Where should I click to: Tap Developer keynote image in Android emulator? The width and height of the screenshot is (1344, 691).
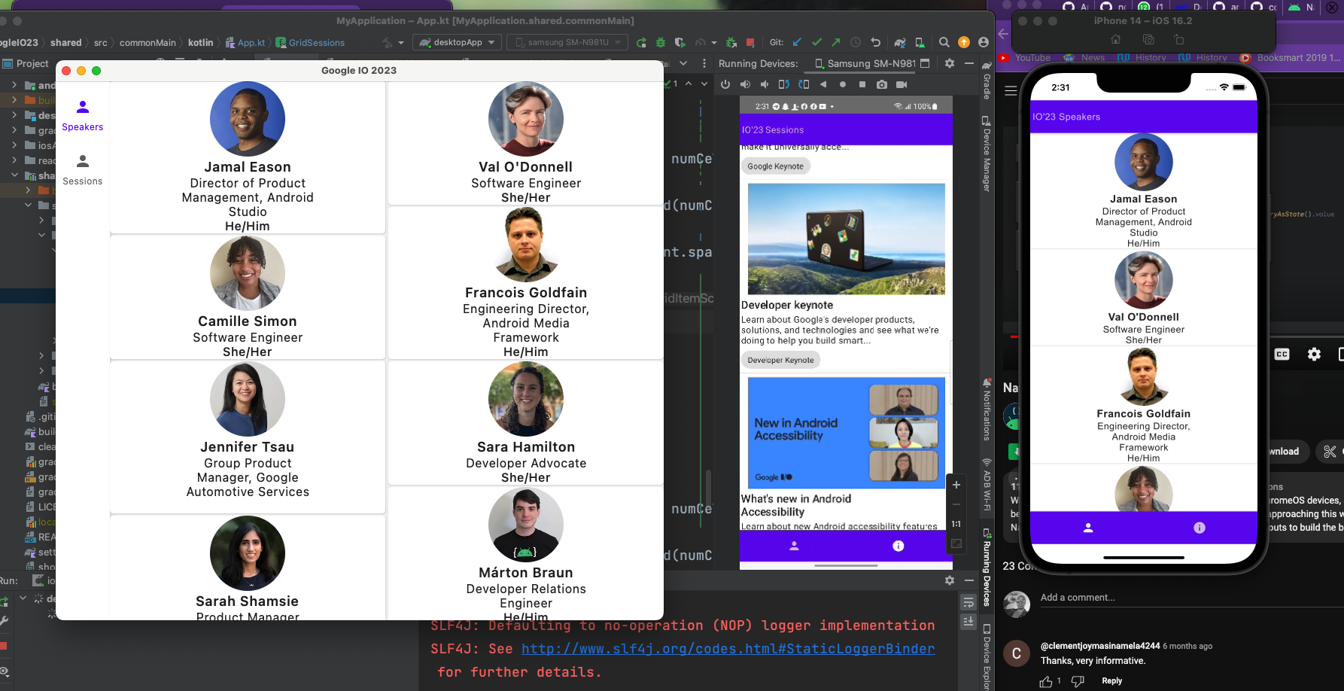click(846, 239)
